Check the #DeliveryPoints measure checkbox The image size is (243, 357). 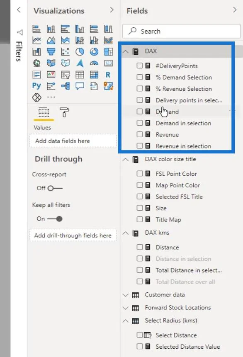[x=140, y=66]
